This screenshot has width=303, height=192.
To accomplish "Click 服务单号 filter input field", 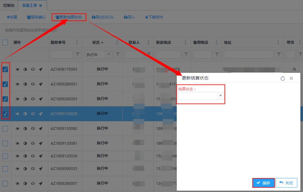I will [62, 55].
